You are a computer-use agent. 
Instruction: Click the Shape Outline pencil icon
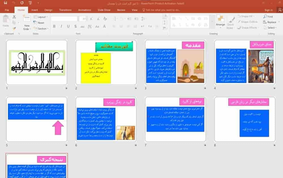point(239,22)
